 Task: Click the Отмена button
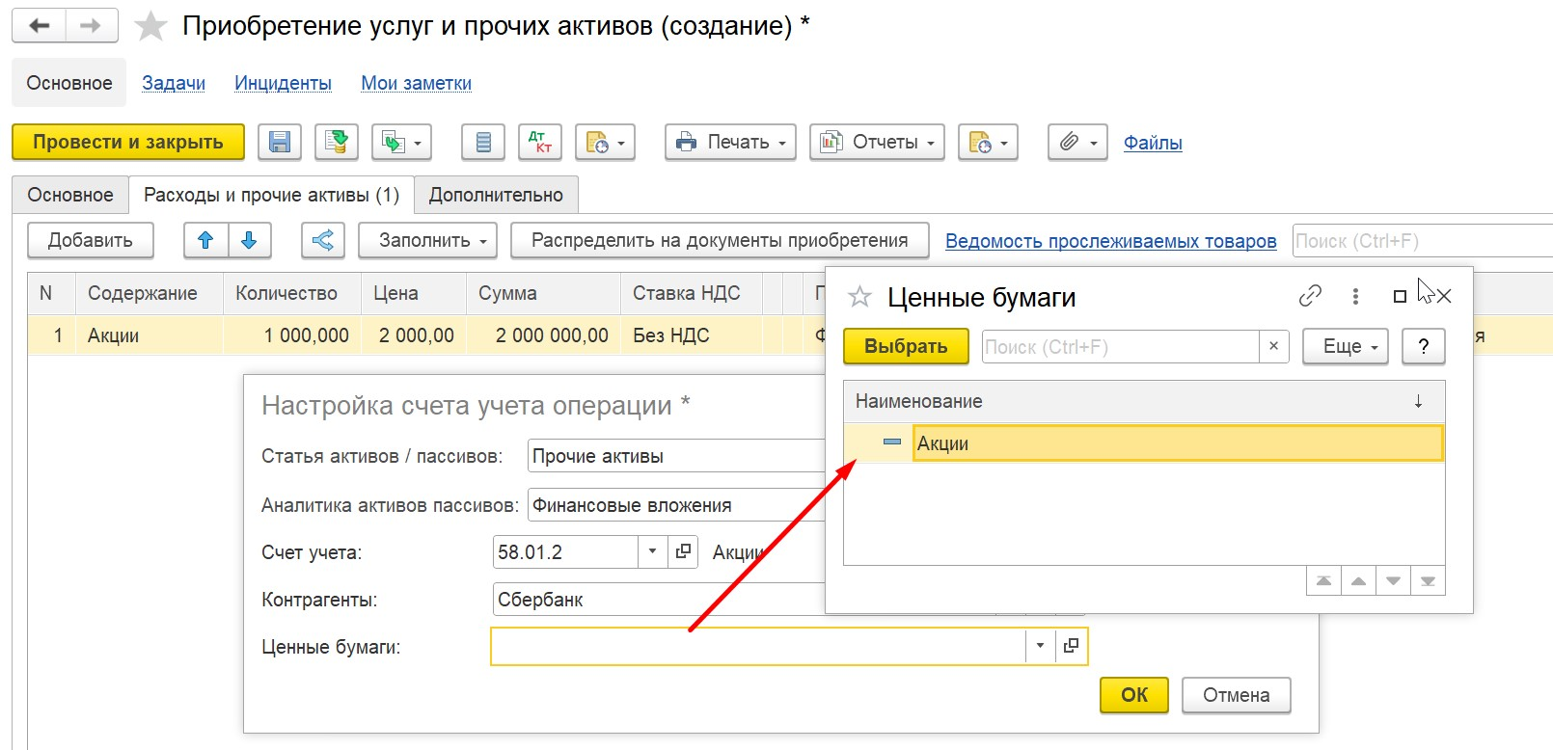[1236, 695]
